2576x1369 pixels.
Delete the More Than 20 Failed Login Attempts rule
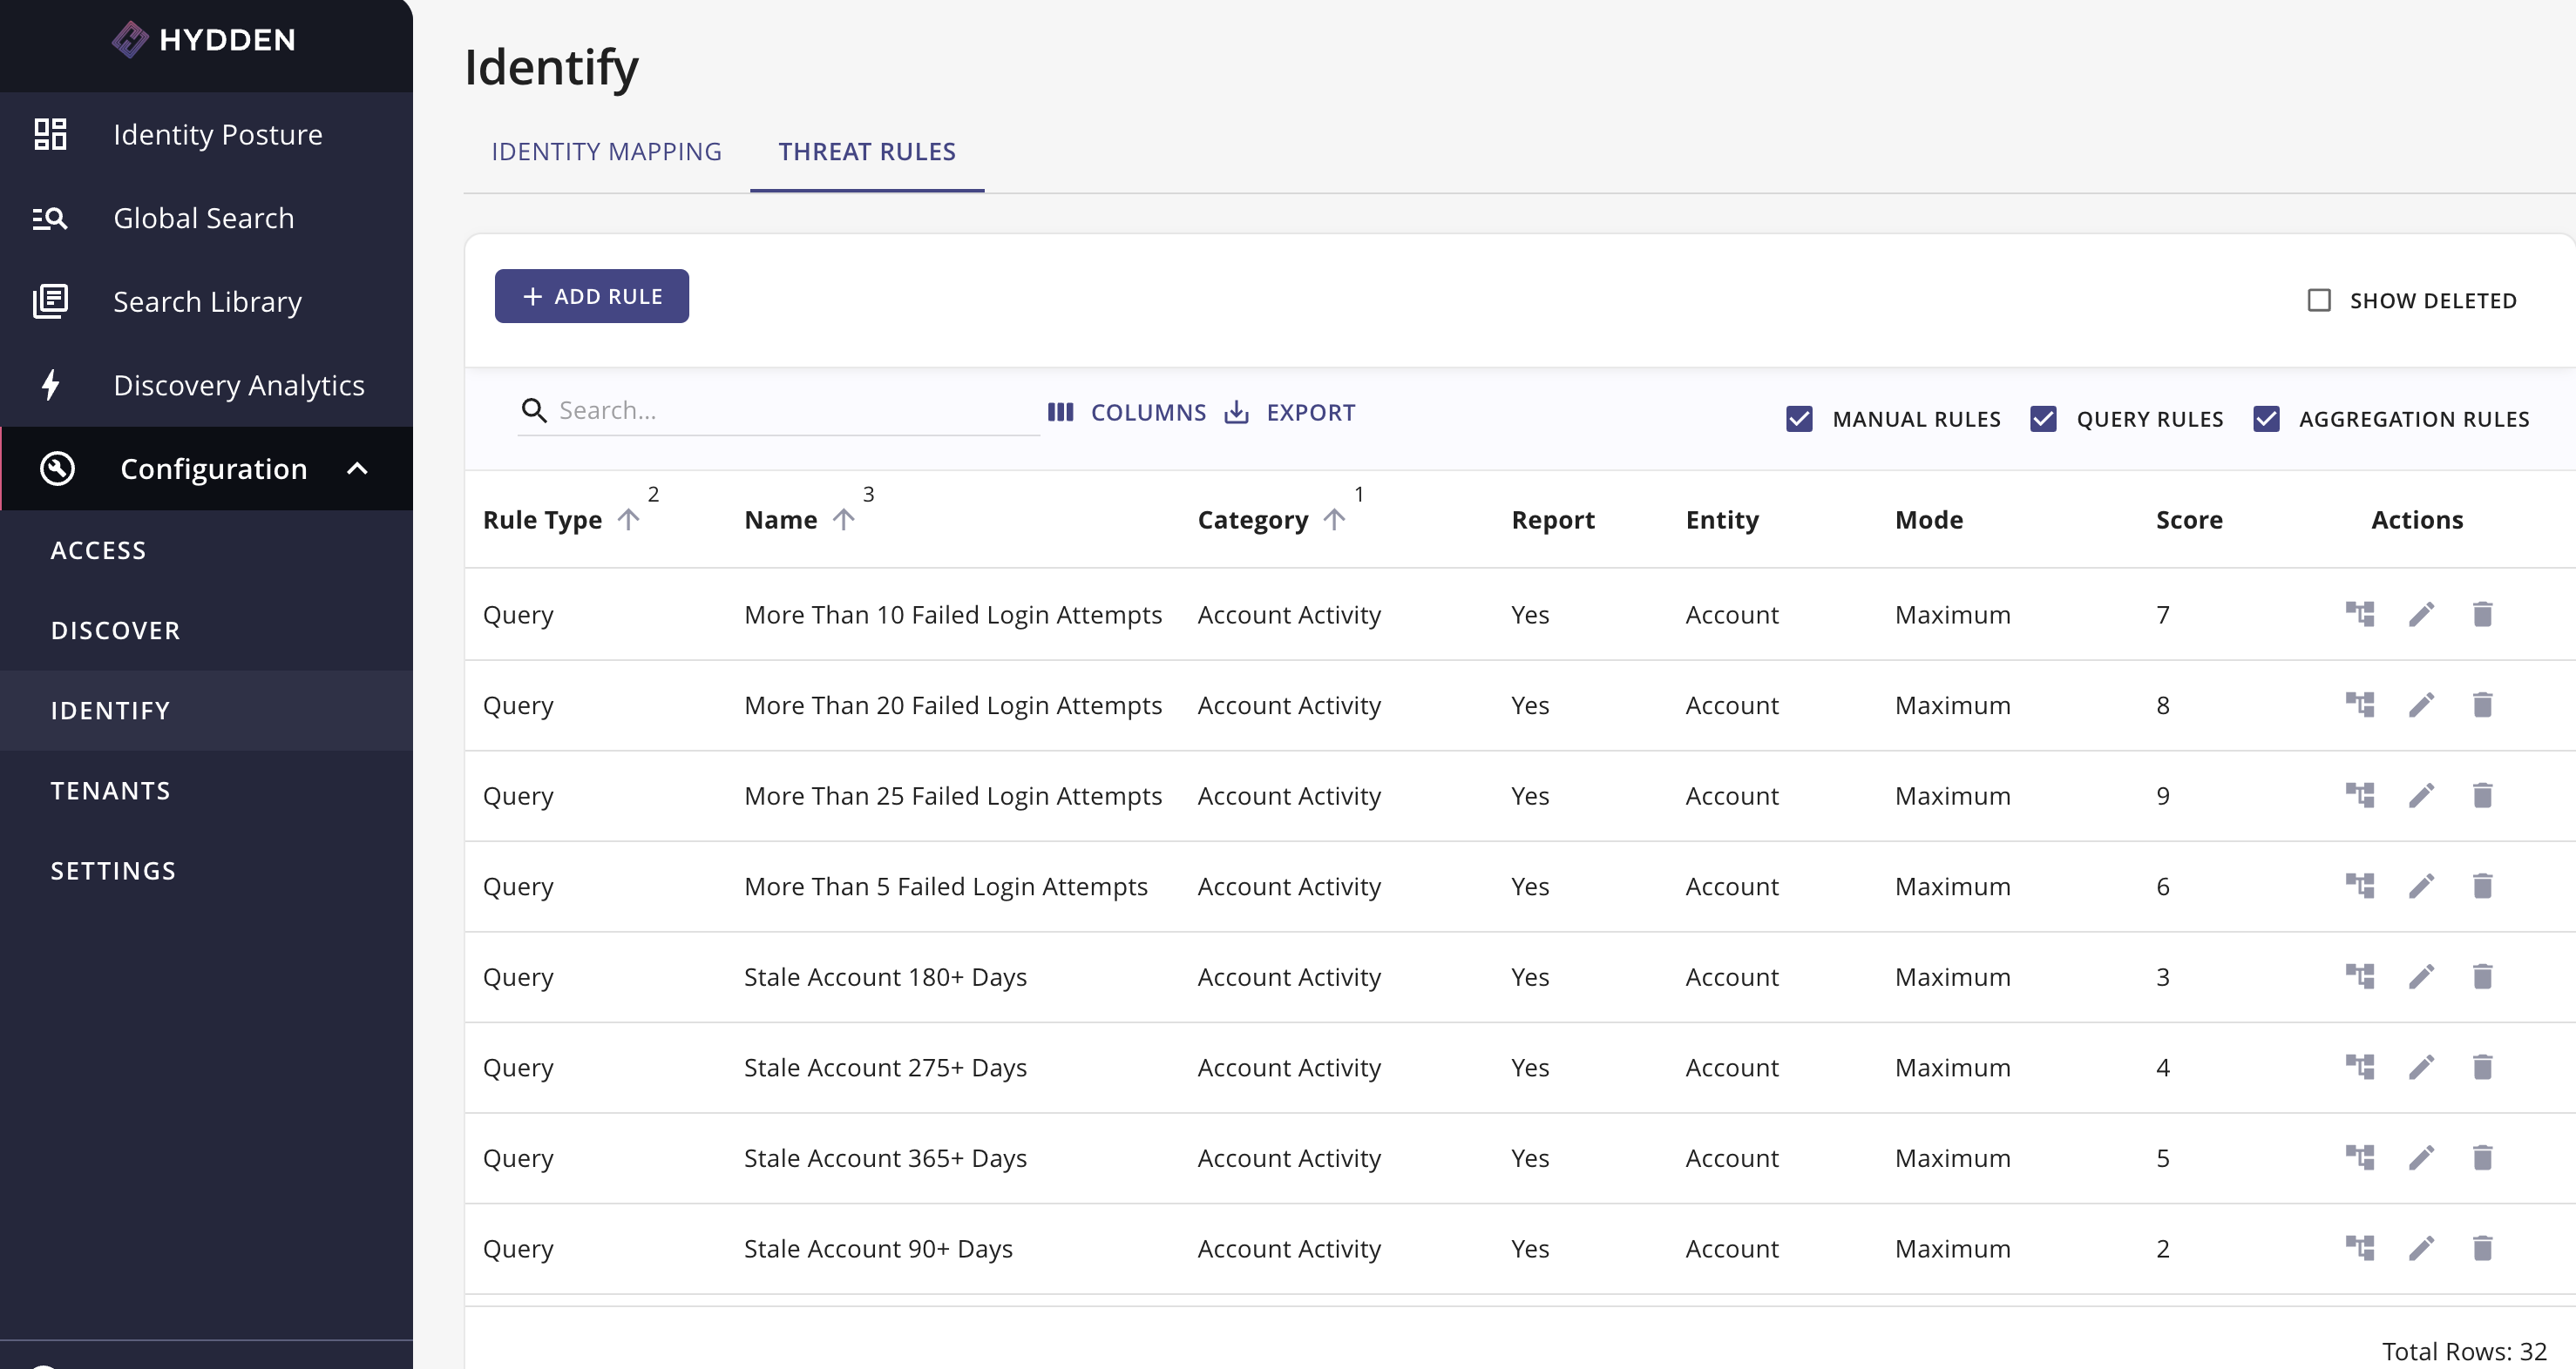click(2482, 705)
